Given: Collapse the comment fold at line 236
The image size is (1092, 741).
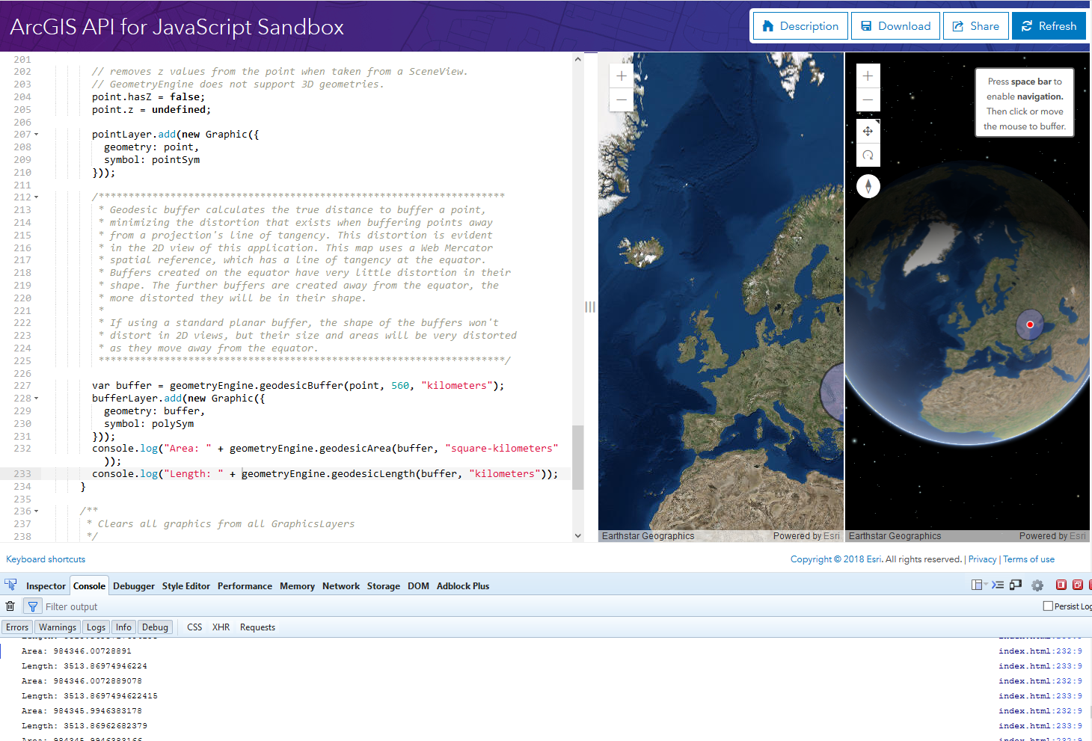Looking at the screenshot, I should coord(36,511).
